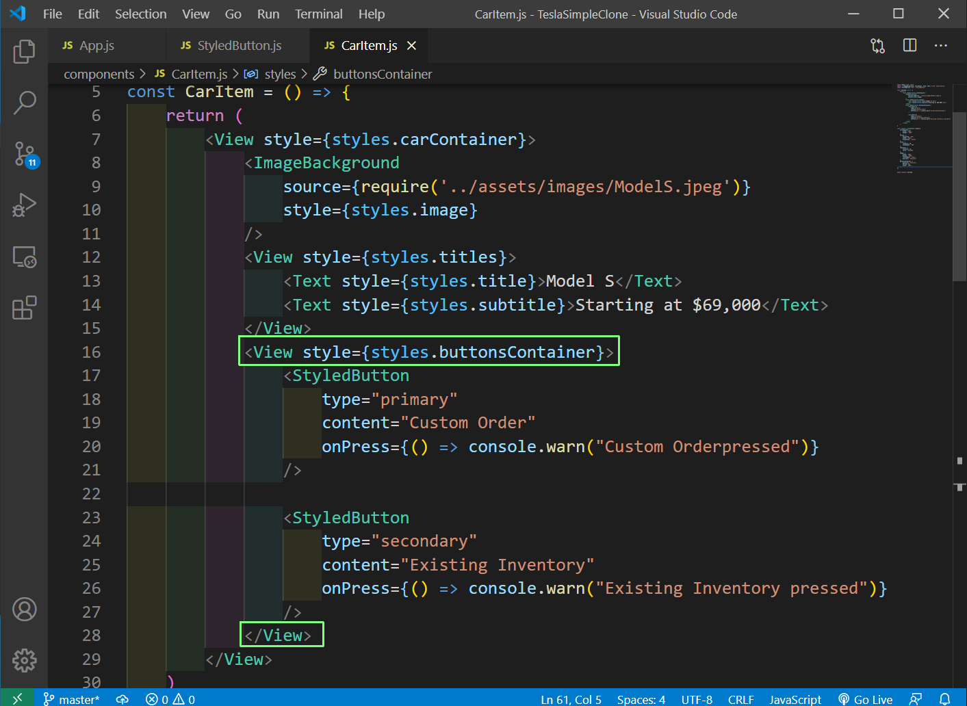Click CarItem.js breadcrumb
Screen dimensions: 967x706
pyautogui.click(x=191, y=74)
